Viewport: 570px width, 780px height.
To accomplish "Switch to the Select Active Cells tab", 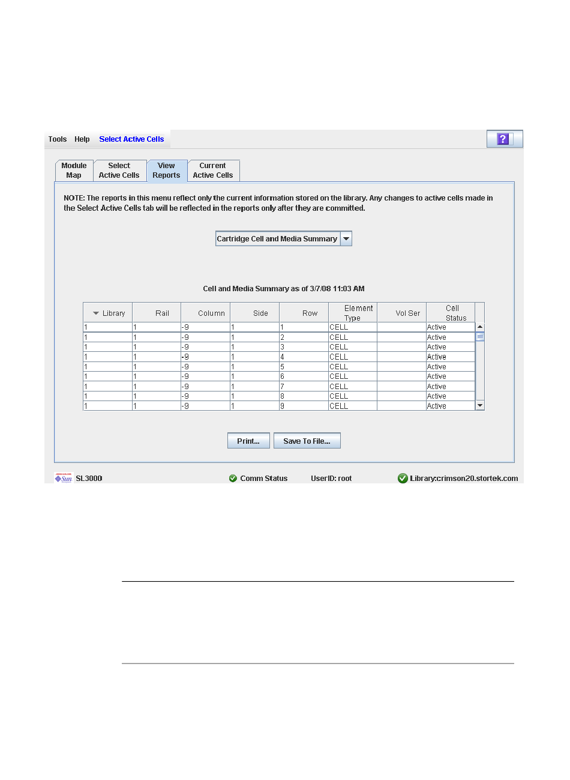I will click(x=119, y=171).
